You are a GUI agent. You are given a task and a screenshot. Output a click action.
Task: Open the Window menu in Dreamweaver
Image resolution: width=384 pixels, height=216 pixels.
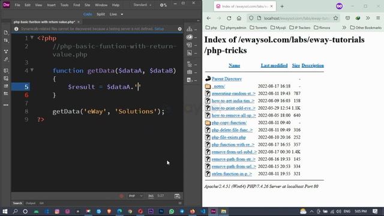(101, 5)
